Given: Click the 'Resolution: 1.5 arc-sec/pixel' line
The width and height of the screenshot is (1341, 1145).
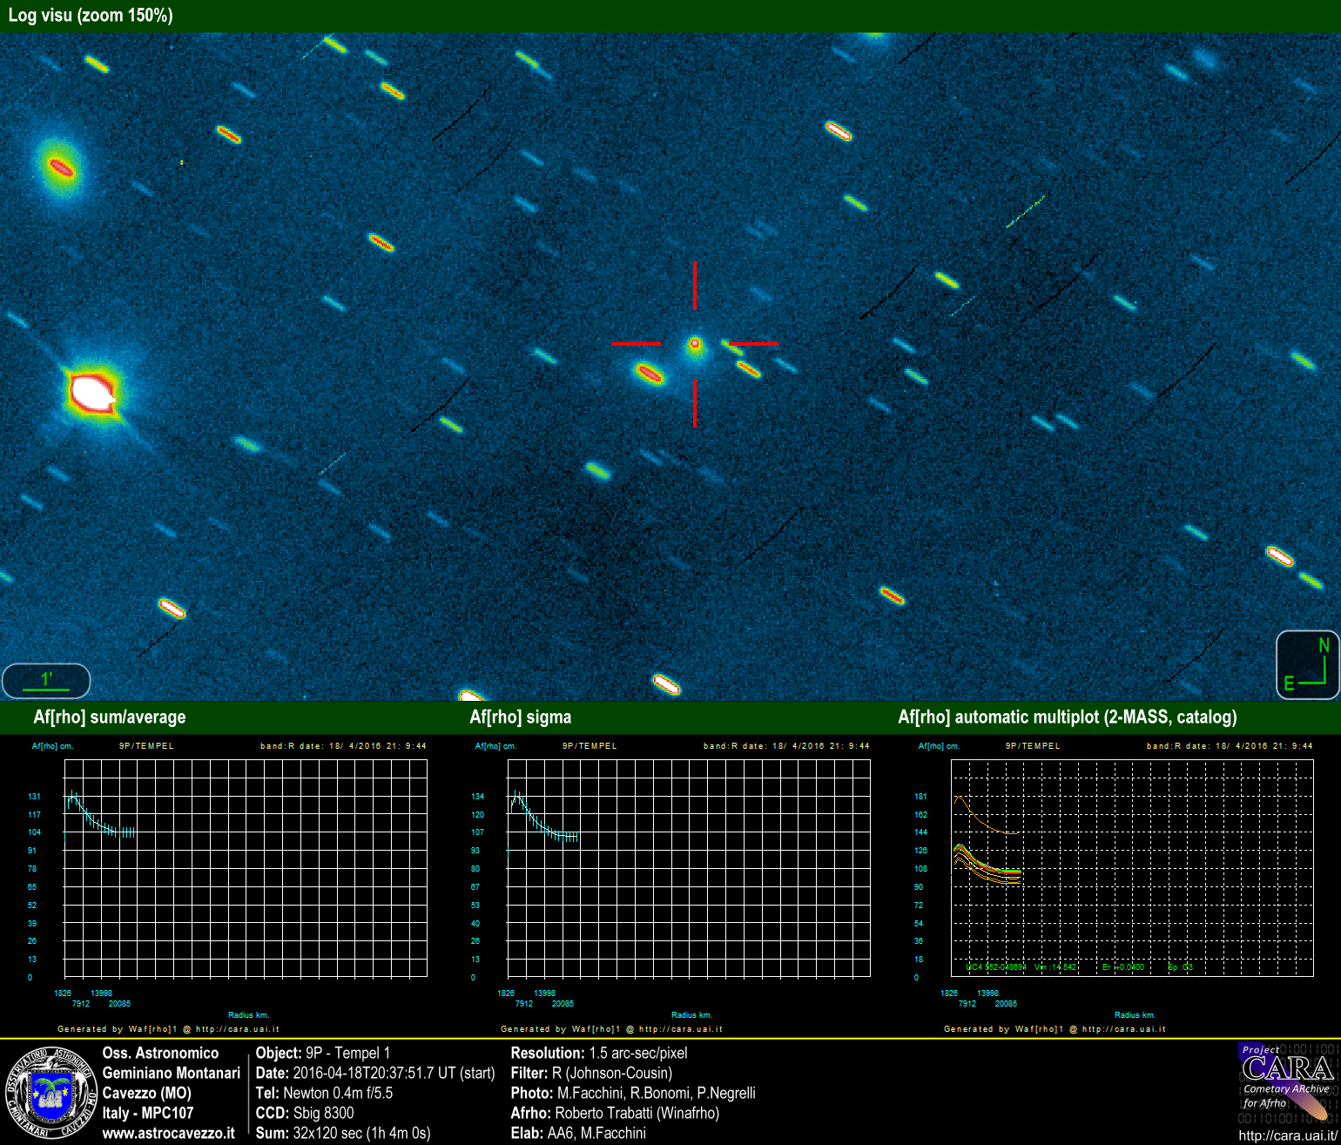Looking at the screenshot, I should 599,1053.
